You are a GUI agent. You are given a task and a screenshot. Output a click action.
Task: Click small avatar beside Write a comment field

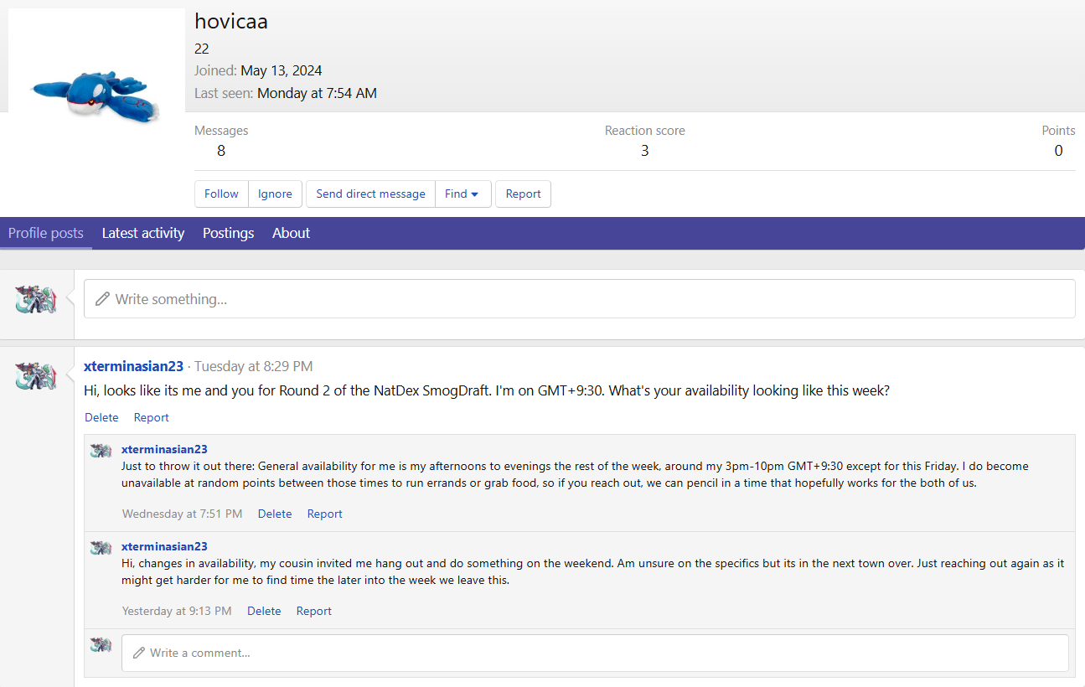(x=101, y=645)
